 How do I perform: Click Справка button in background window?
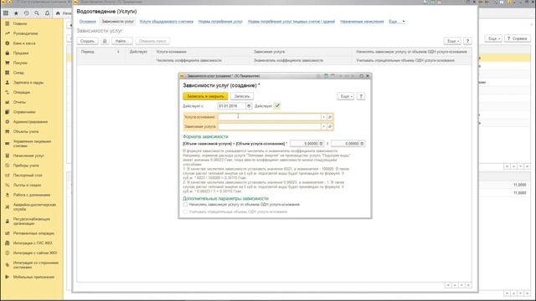click(518, 38)
